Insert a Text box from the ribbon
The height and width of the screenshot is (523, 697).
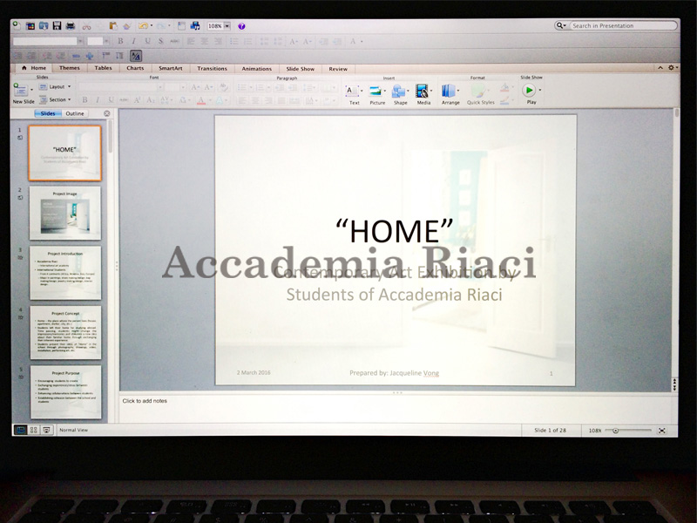click(352, 92)
